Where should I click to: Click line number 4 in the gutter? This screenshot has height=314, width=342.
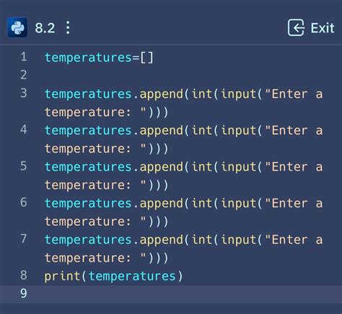24,130
